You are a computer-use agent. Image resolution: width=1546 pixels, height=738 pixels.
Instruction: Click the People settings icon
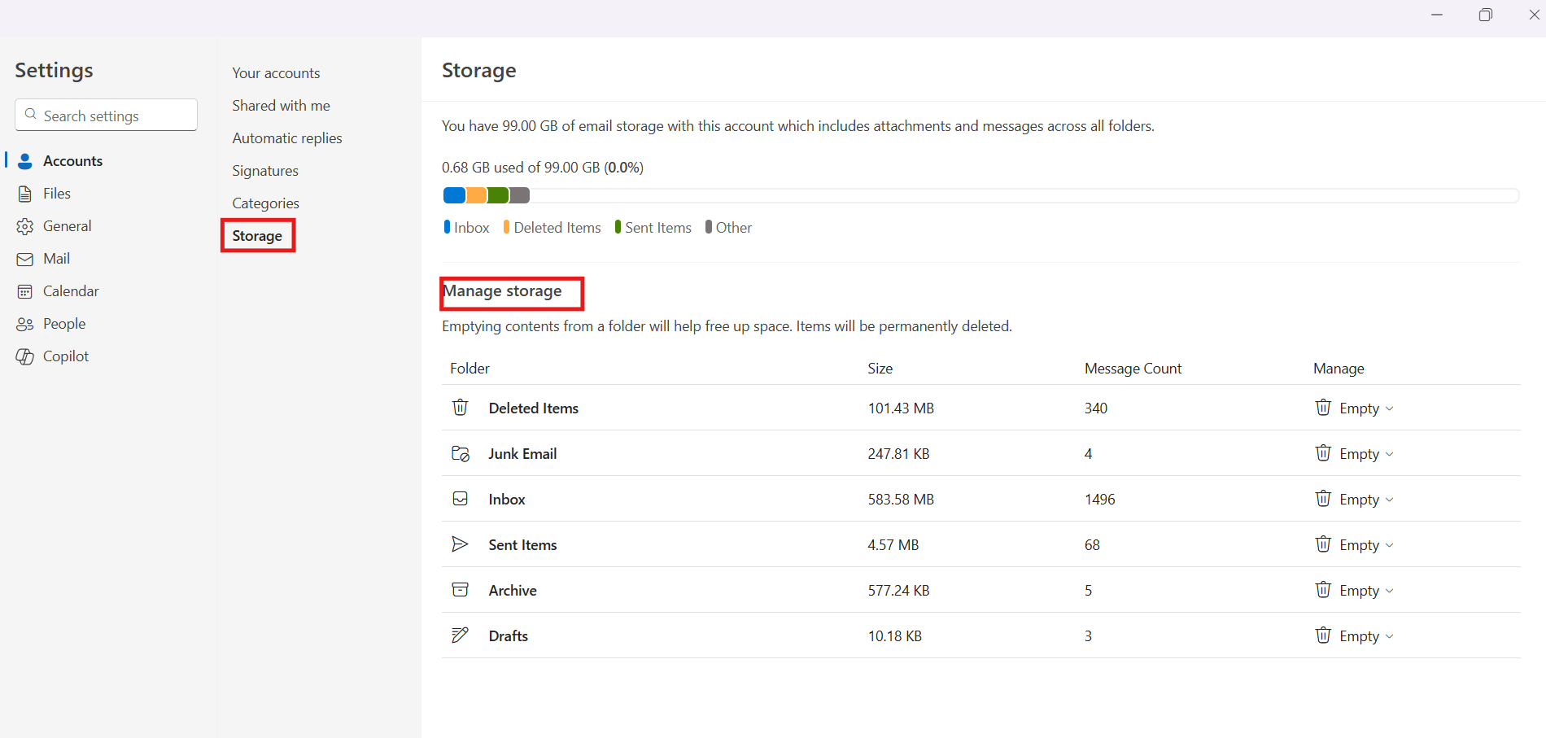pos(24,323)
